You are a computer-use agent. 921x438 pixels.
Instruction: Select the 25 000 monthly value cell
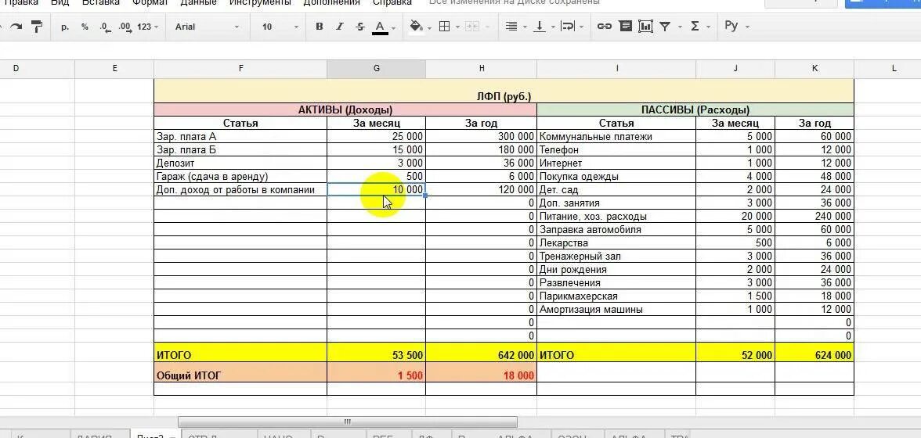point(376,137)
